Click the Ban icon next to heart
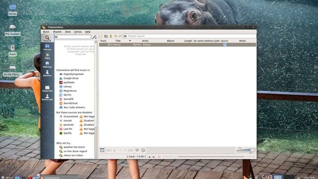The width and height of the screenshot is (318, 179). click(x=143, y=150)
